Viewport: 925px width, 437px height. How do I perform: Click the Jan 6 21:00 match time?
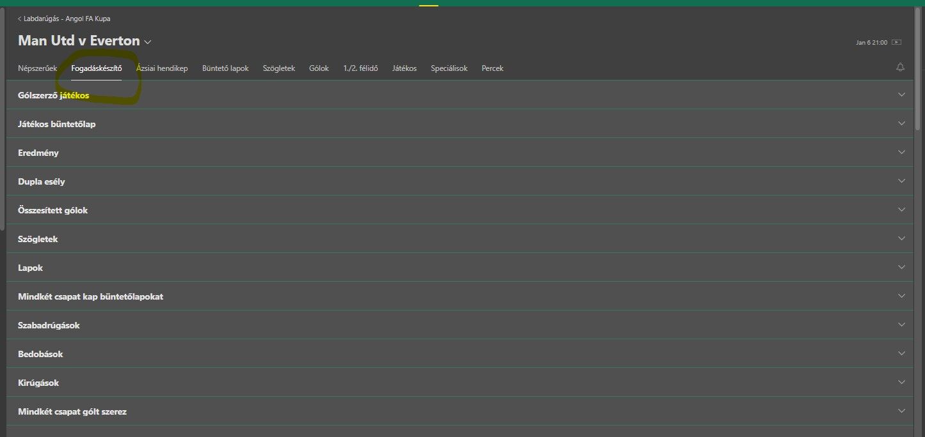[871, 43]
